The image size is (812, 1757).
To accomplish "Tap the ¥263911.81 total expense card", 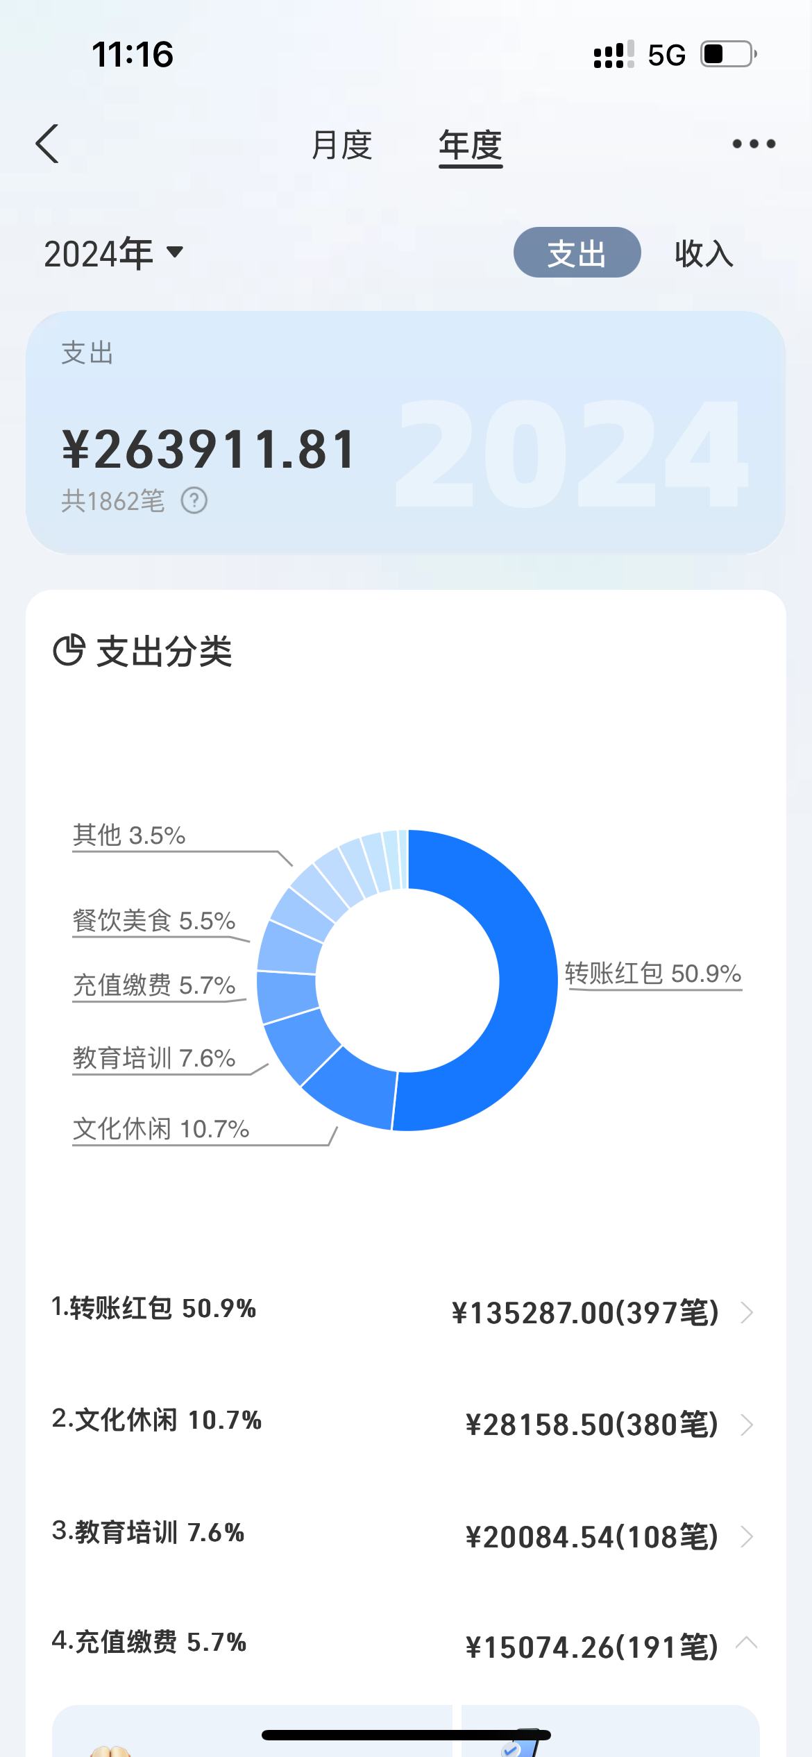I will (405, 432).
